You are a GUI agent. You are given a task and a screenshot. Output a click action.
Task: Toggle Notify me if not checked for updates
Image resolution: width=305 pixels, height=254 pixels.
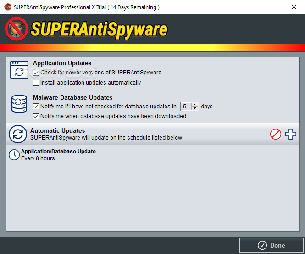click(x=36, y=107)
